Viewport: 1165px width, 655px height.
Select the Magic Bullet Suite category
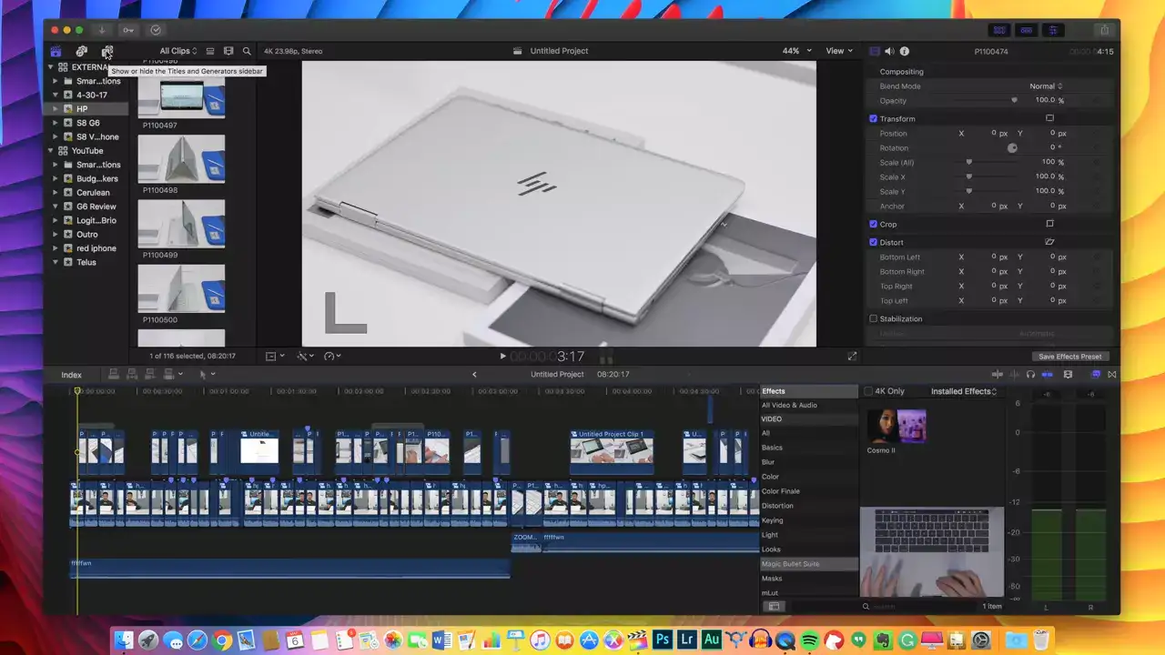[790, 564]
